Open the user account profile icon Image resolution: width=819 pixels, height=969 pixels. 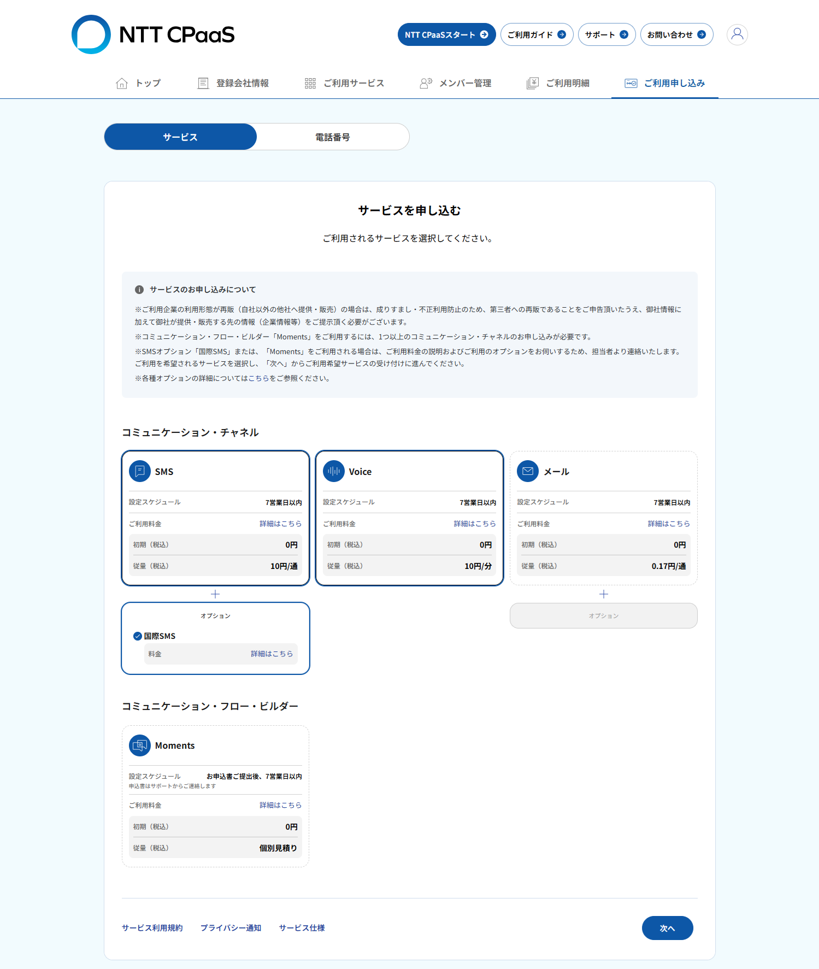click(x=737, y=34)
